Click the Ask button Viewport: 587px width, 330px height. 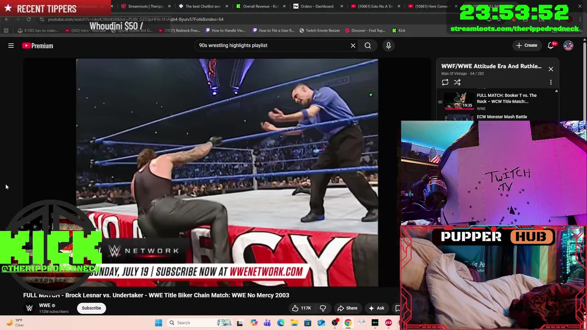click(377, 308)
